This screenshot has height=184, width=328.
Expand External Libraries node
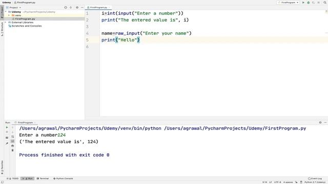[6, 22]
